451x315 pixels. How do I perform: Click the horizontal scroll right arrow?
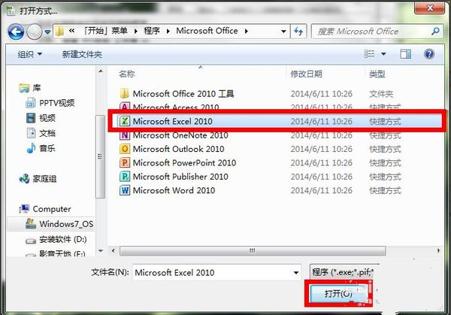[438, 251]
